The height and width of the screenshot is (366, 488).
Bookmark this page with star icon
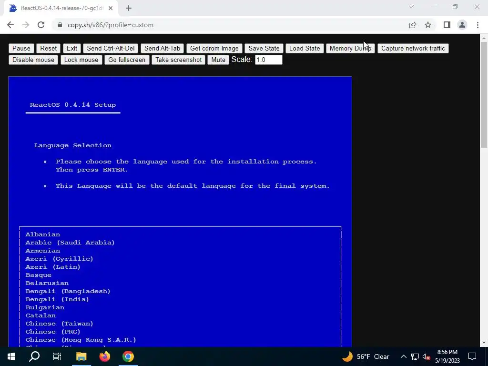click(428, 25)
